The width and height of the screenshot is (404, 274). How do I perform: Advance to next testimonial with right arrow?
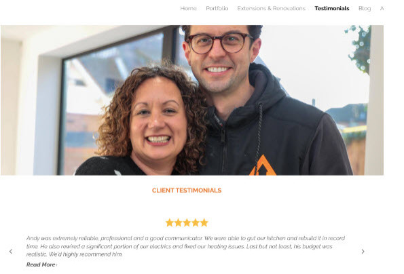click(363, 252)
